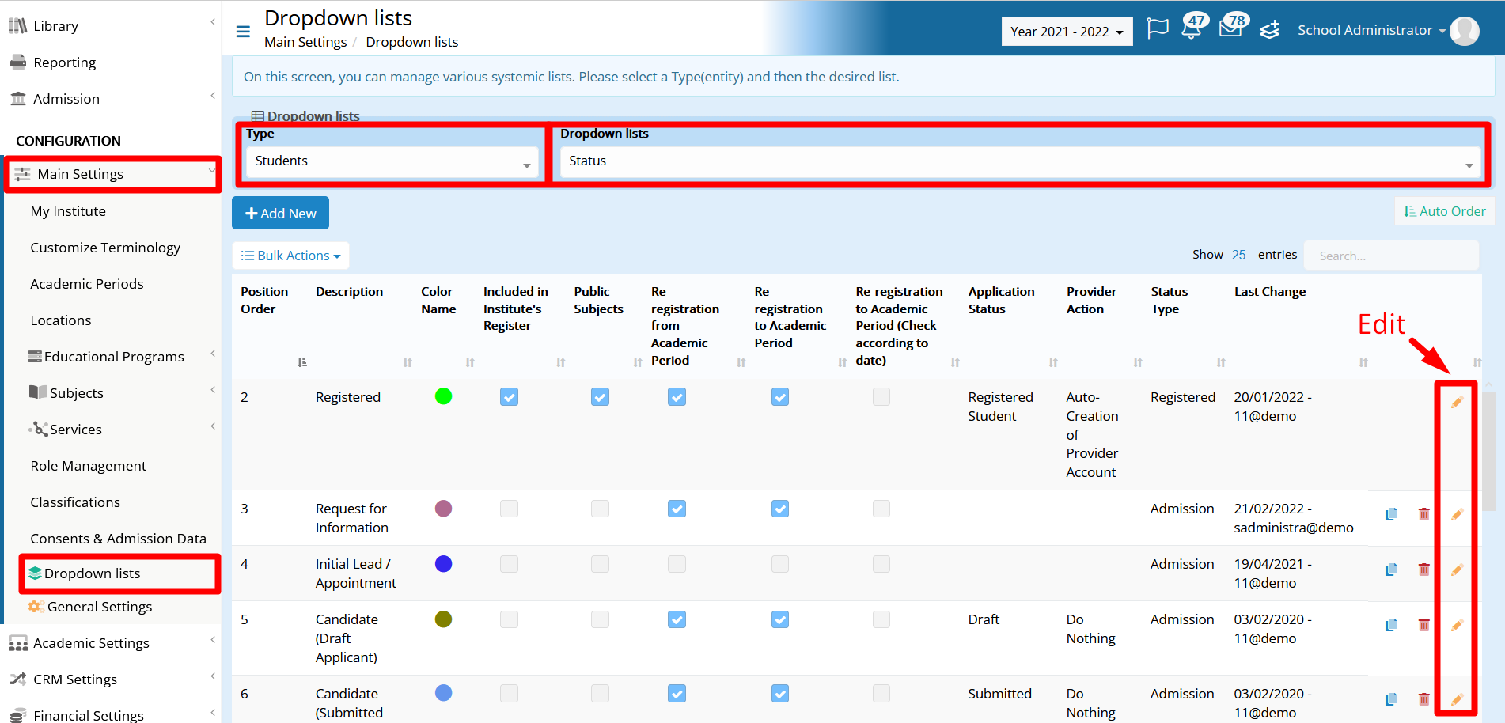Toggle Registered Re-registration from Academic Period
1505x723 pixels.
click(x=677, y=396)
